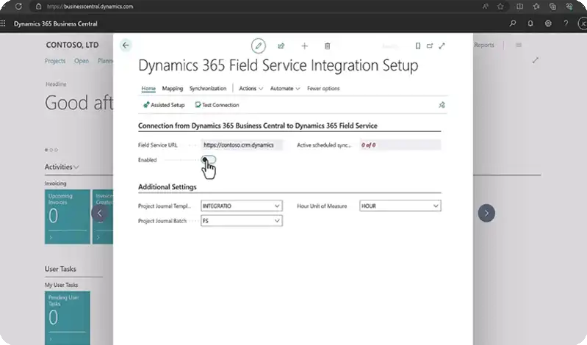
Task: Click the bookmark icon on the page header
Action: pos(418,46)
